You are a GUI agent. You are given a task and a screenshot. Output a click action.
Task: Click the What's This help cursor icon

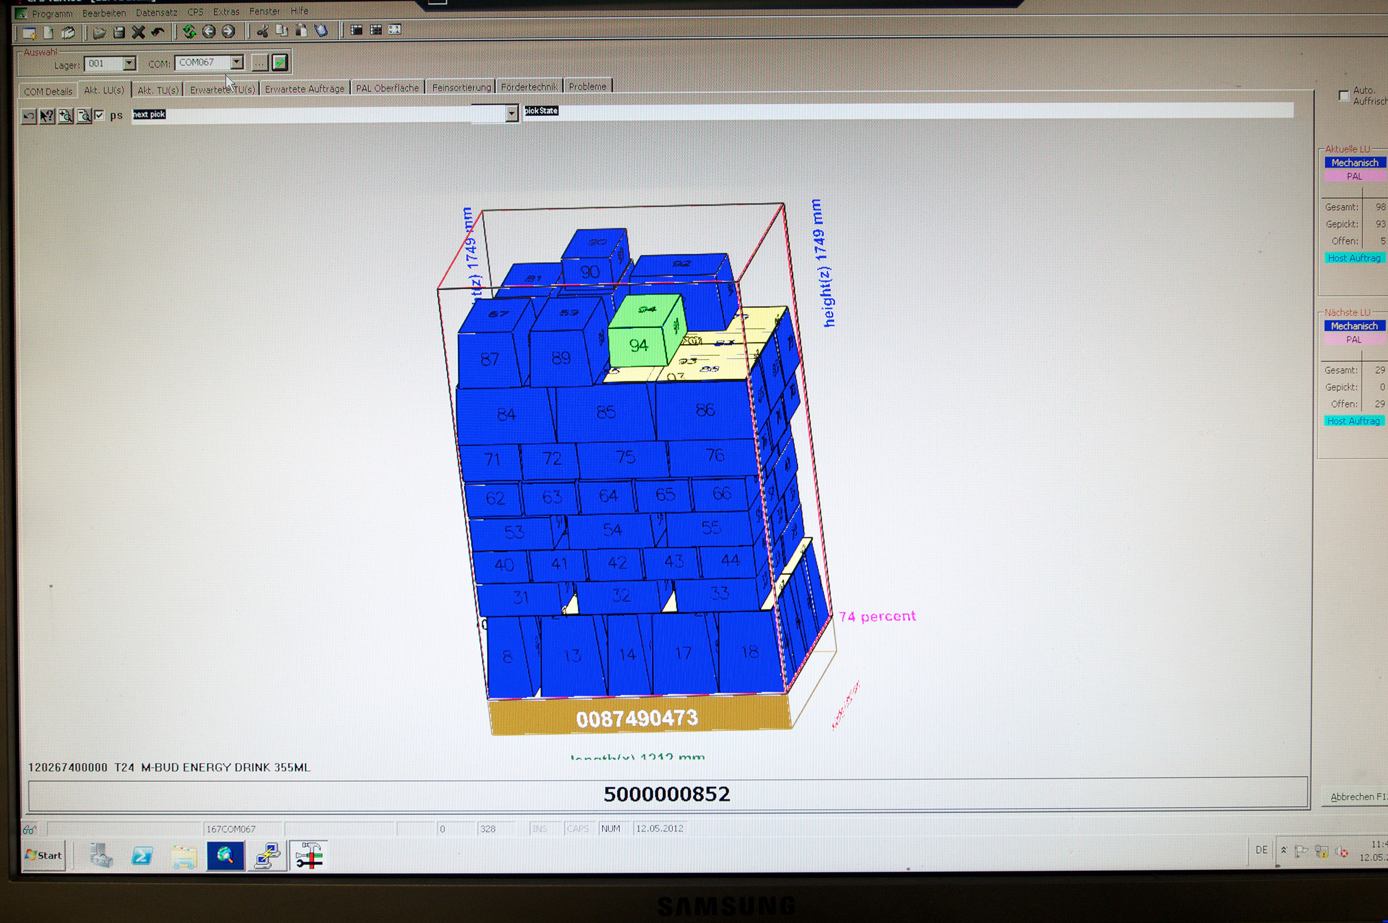point(47,116)
